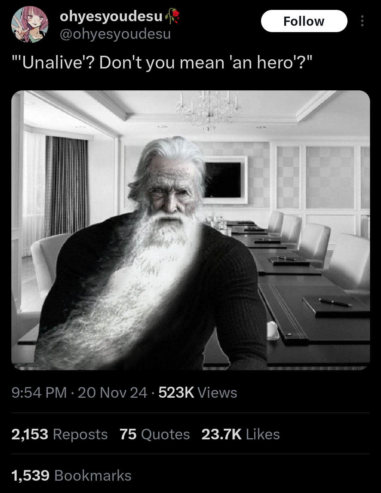Click the 9:54 PM timestamp
This screenshot has width=381, height=493.
[39, 393]
